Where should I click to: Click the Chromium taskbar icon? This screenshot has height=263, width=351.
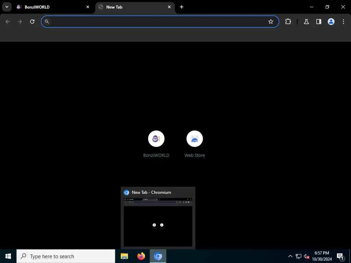pyautogui.click(x=158, y=256)
